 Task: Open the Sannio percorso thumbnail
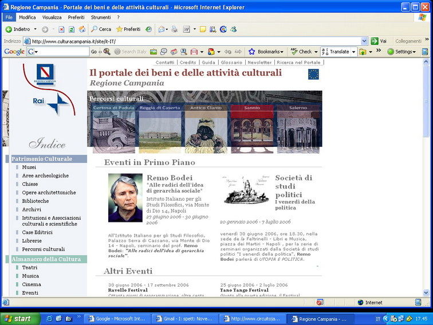click(x=252, y=129)
